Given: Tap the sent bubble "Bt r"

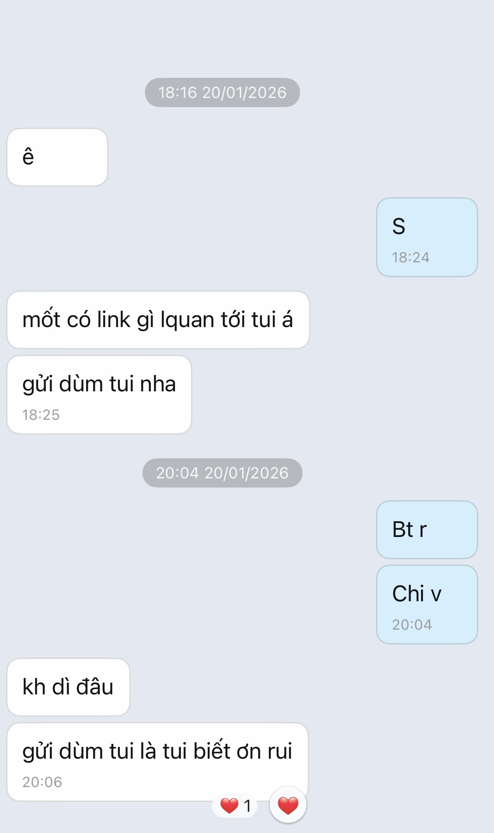Looking at the screenshot, I should (427, 530).
